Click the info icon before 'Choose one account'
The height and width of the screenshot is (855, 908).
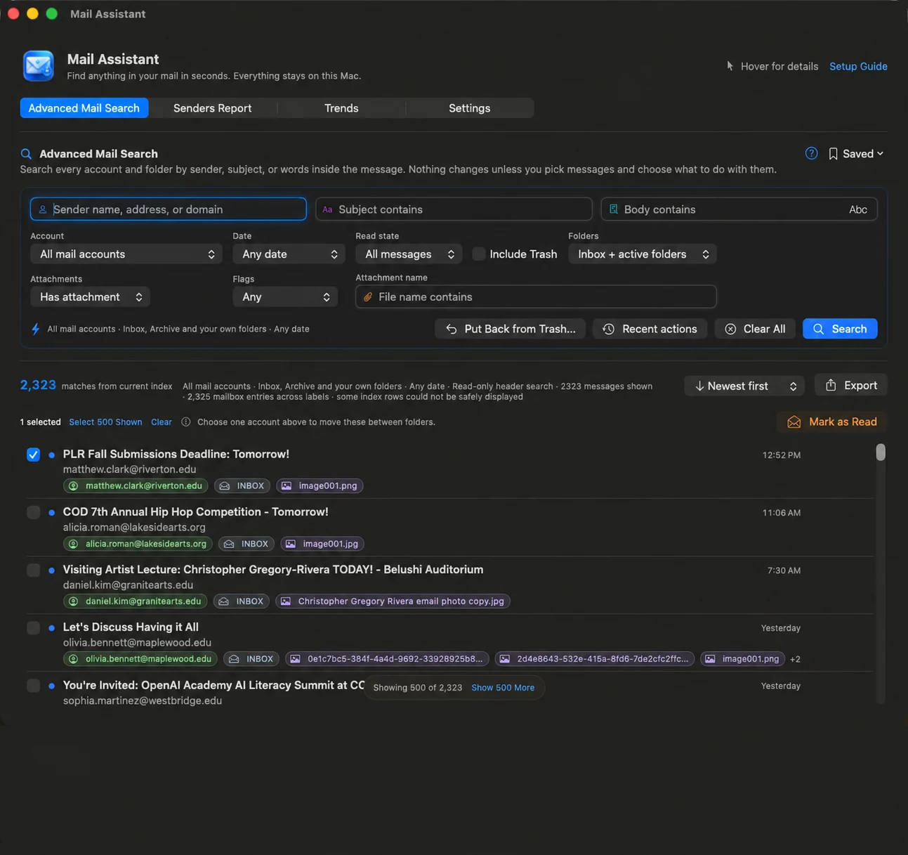(186, 422)
